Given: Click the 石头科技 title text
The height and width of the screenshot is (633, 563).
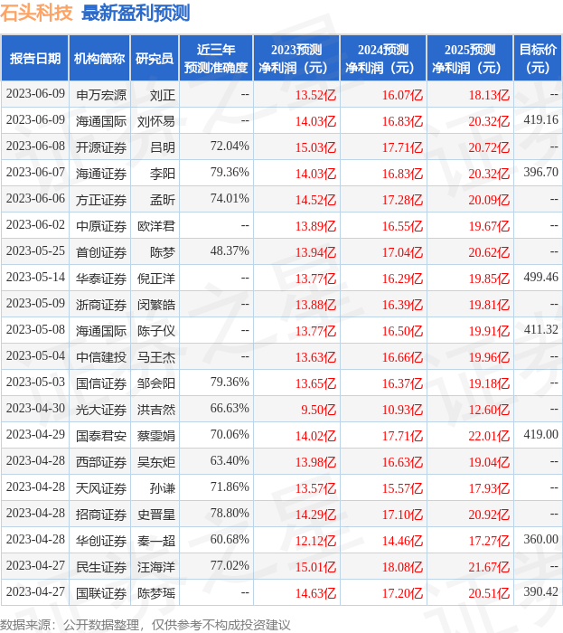Looking at the screenshot, I should pyautogui.click(x=36, y=13).
